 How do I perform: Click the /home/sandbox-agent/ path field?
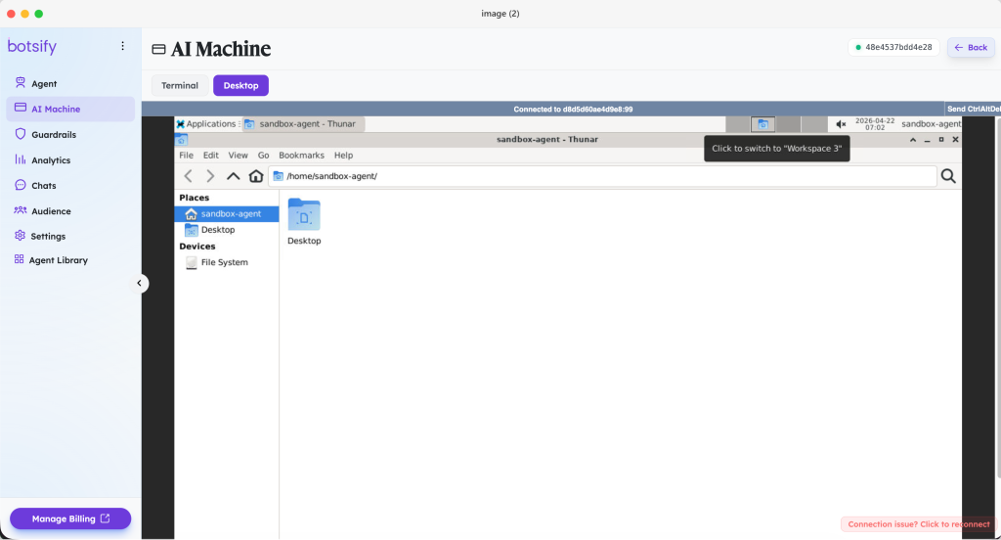point(602,176)
